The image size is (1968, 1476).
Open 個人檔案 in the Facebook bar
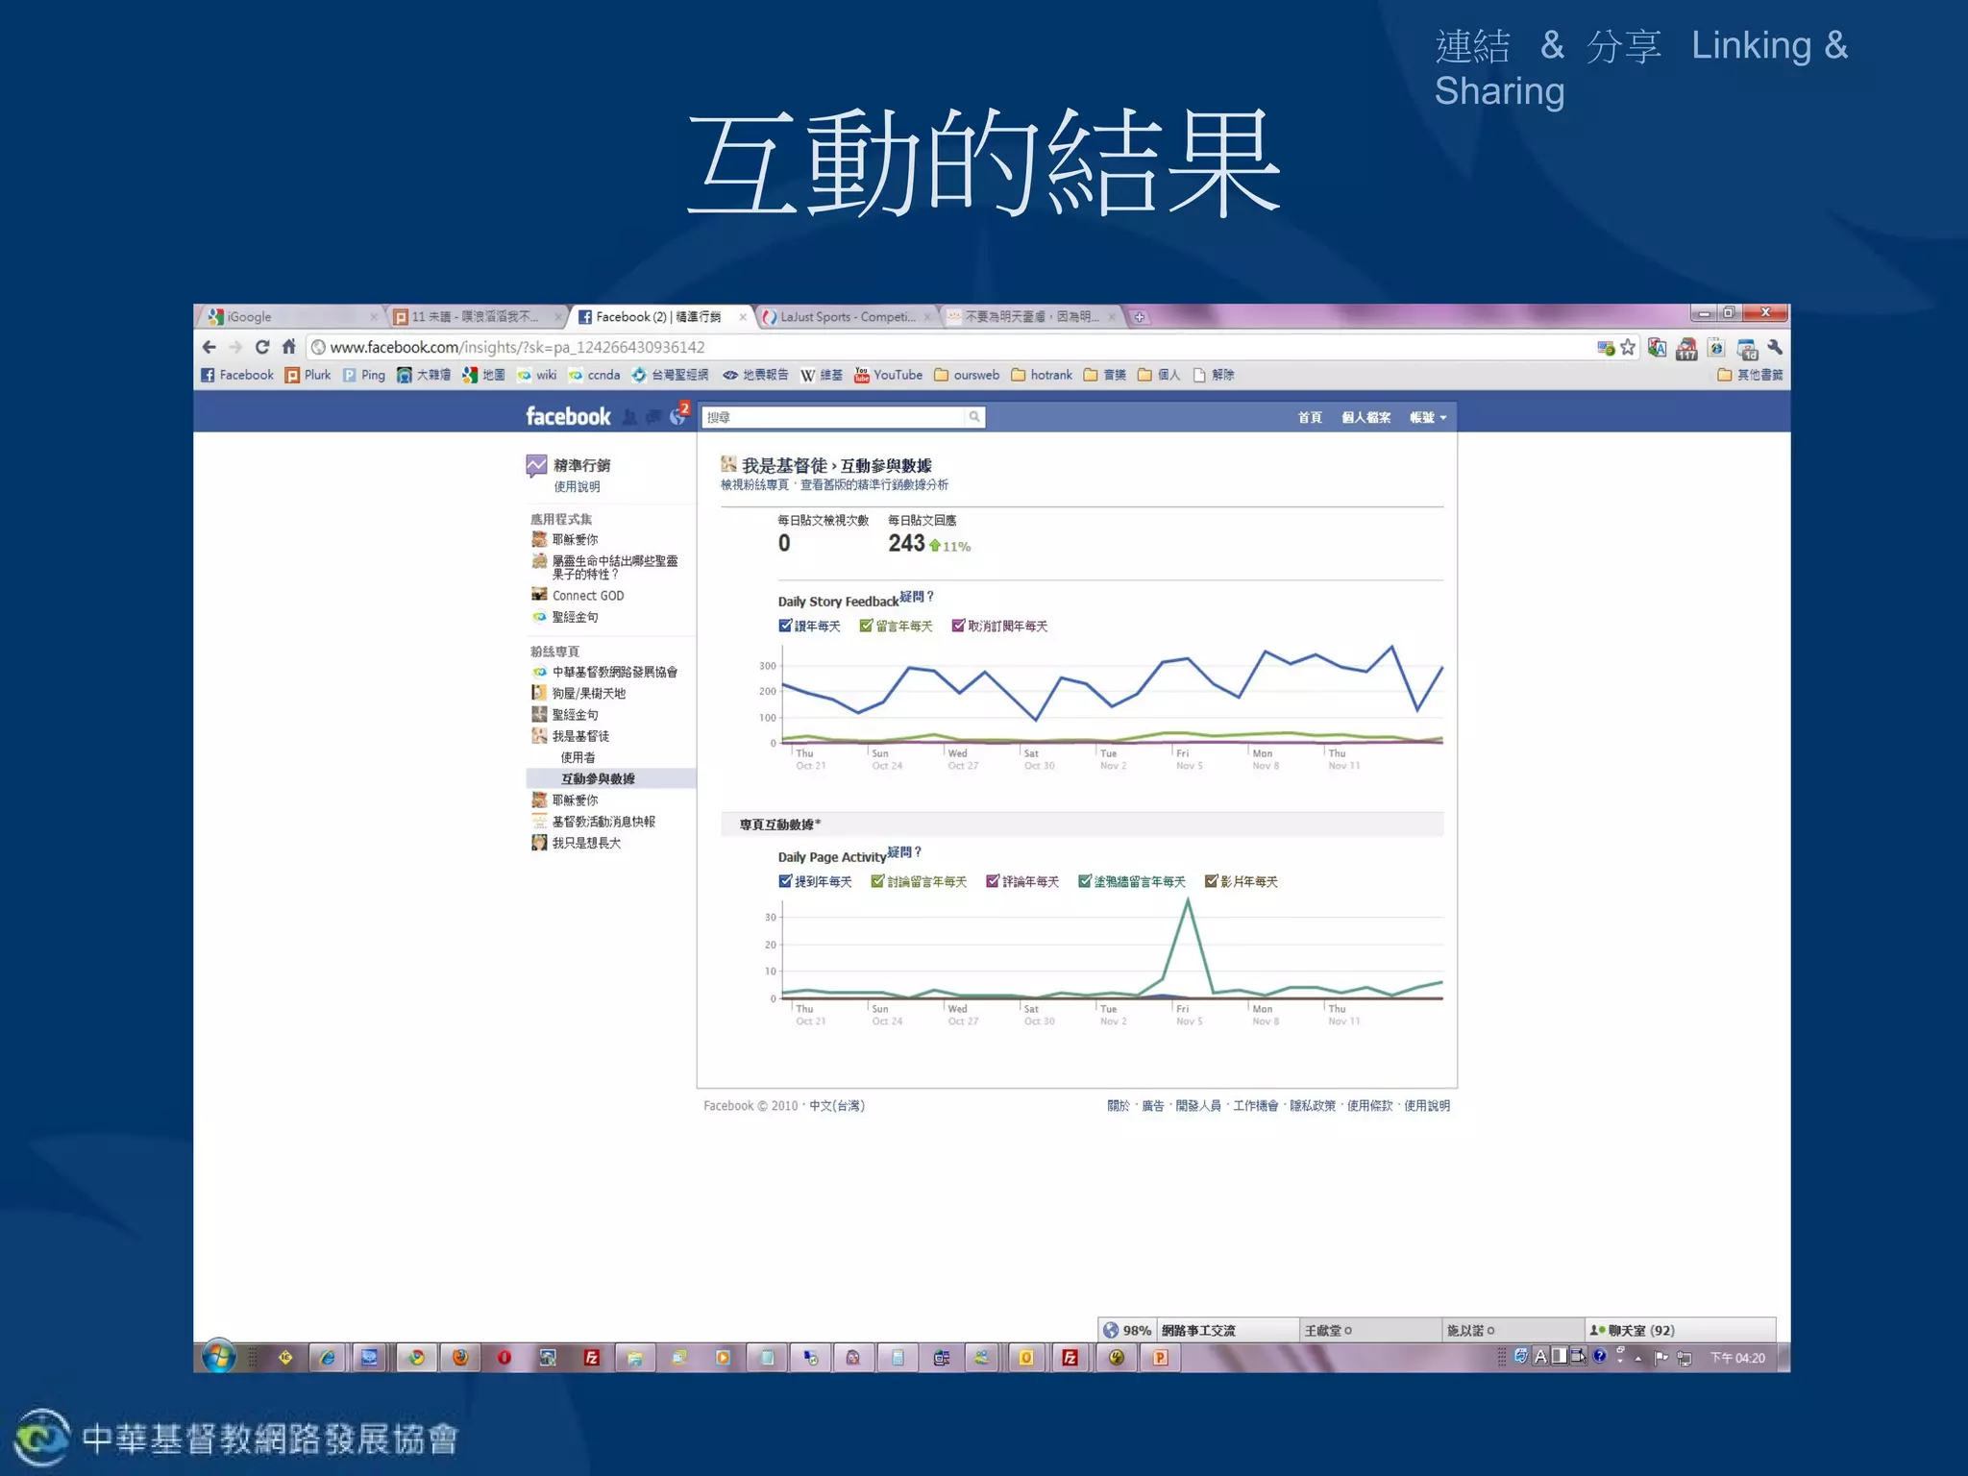[x=1365, y=417]
